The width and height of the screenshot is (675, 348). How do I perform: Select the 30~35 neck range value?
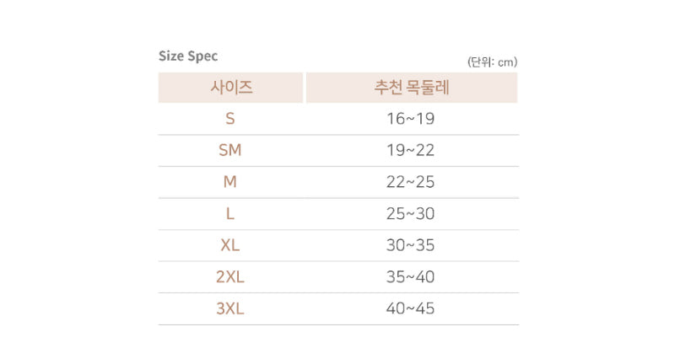pyautogui.click(x=410, y=245)
